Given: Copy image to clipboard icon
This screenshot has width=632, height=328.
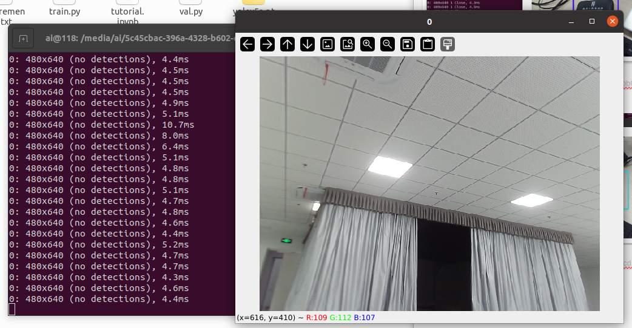Looking at the screenshot, I should point(428,44).
